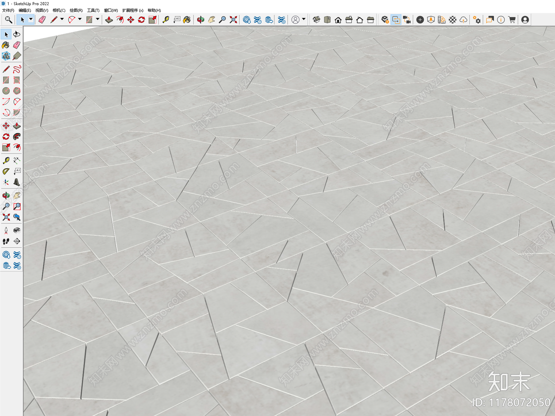Click the Previous view tool
This screenshot has height=416, width=555.
click(x=17, y=217)
